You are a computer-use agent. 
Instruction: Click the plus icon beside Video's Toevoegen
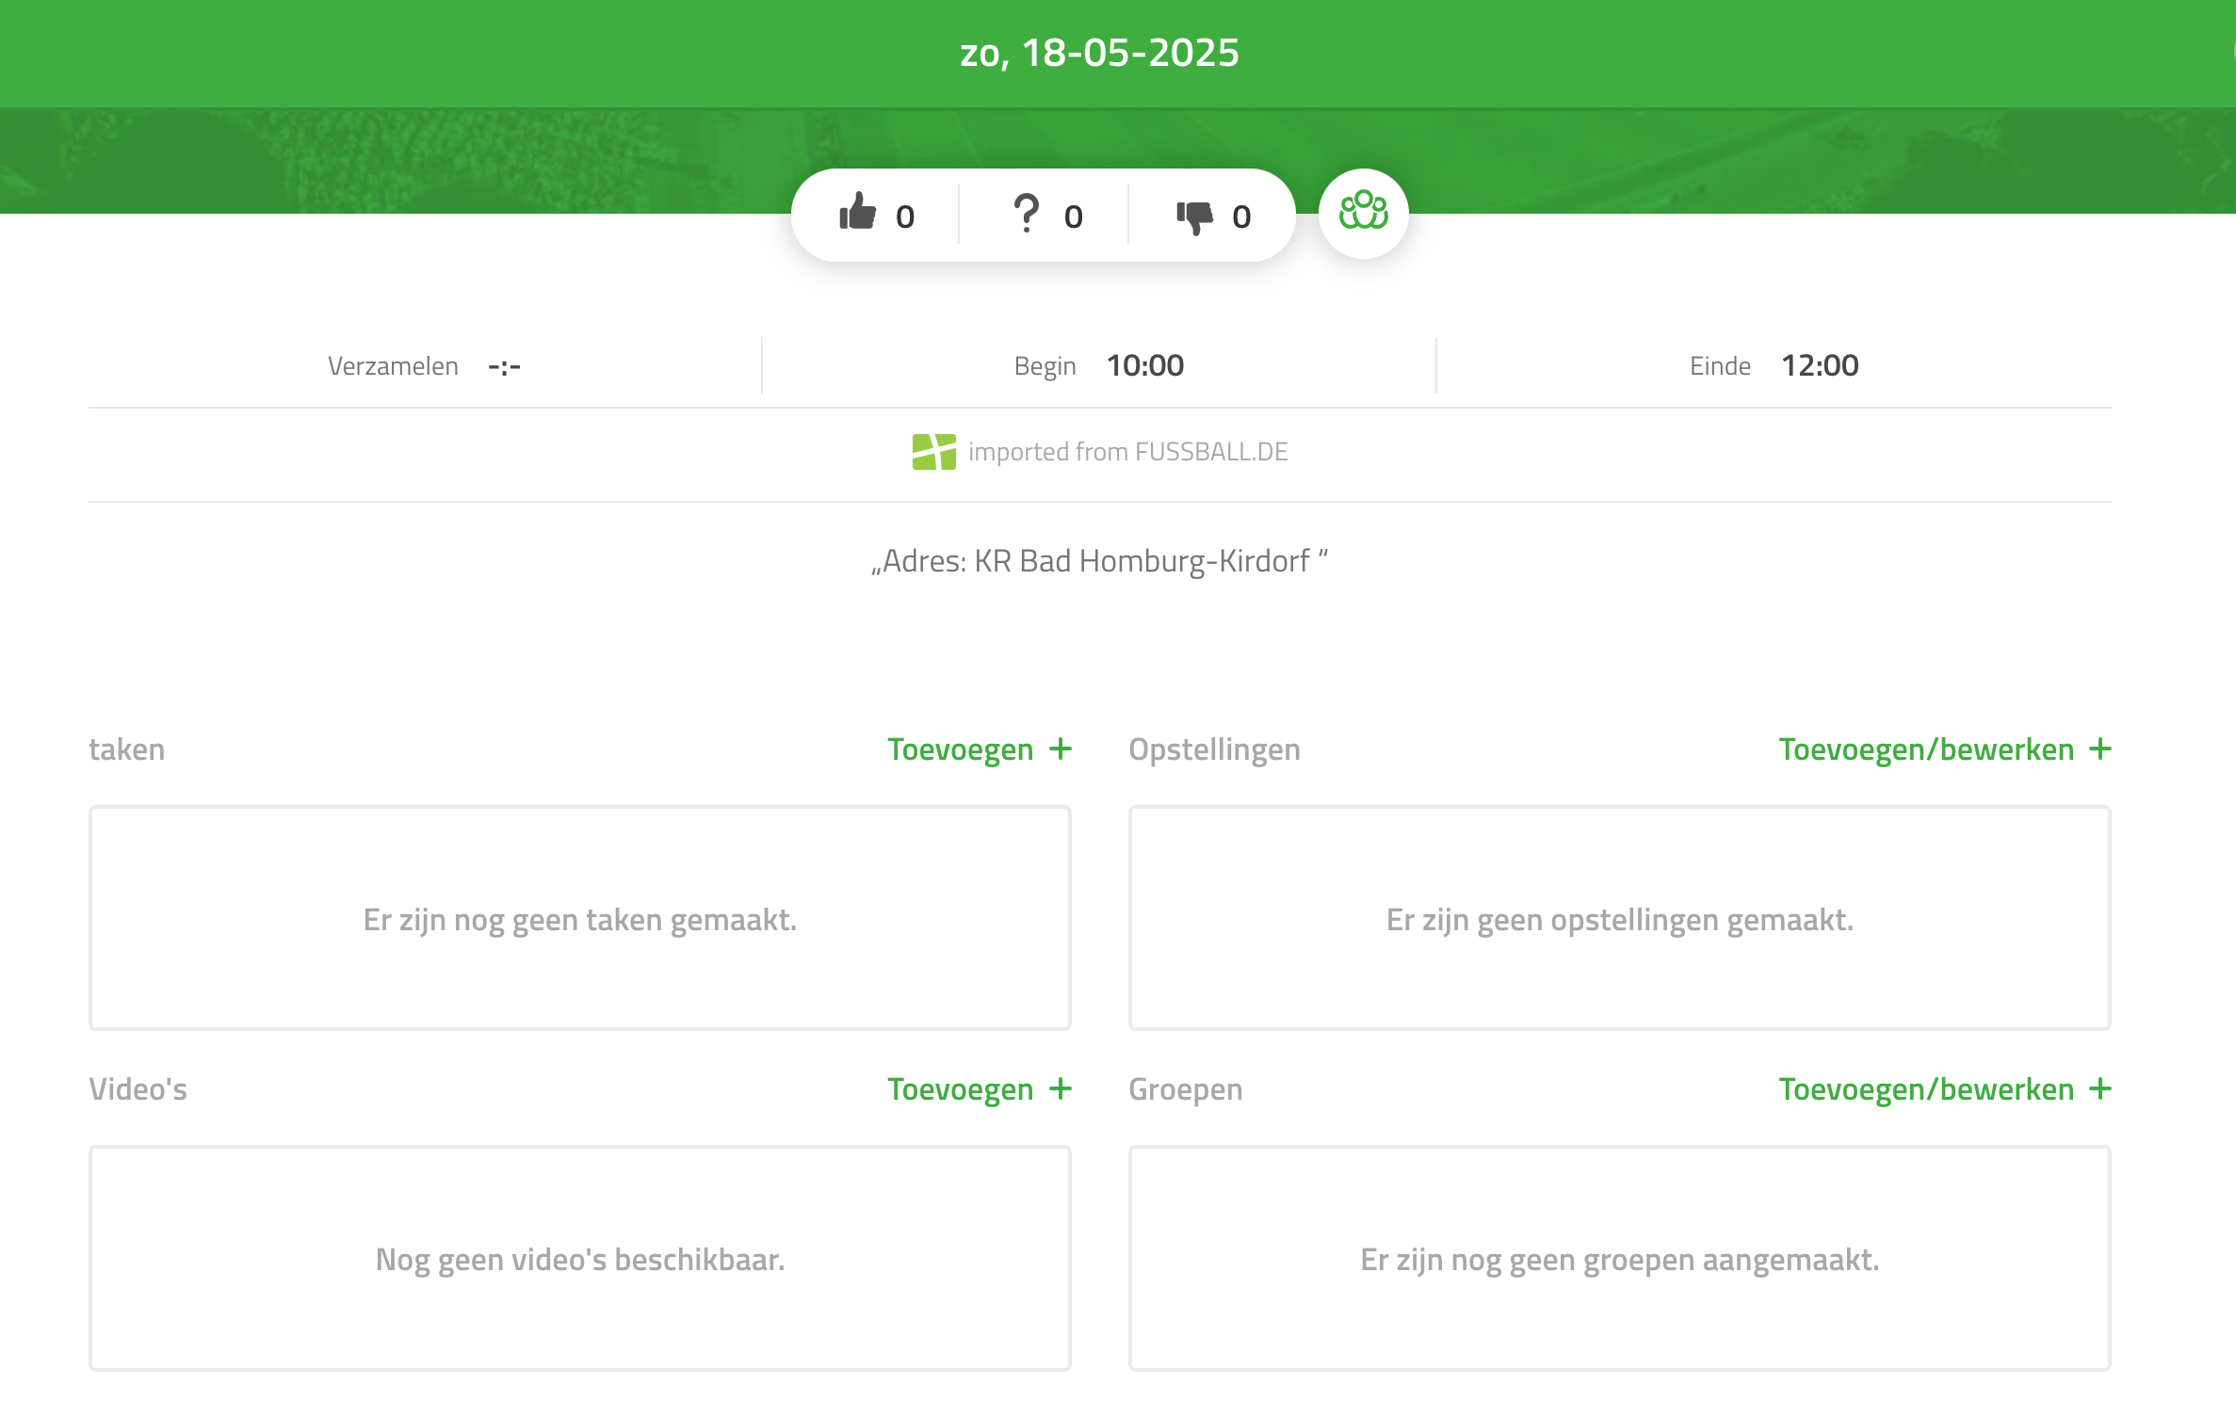click(1061, 1088)
